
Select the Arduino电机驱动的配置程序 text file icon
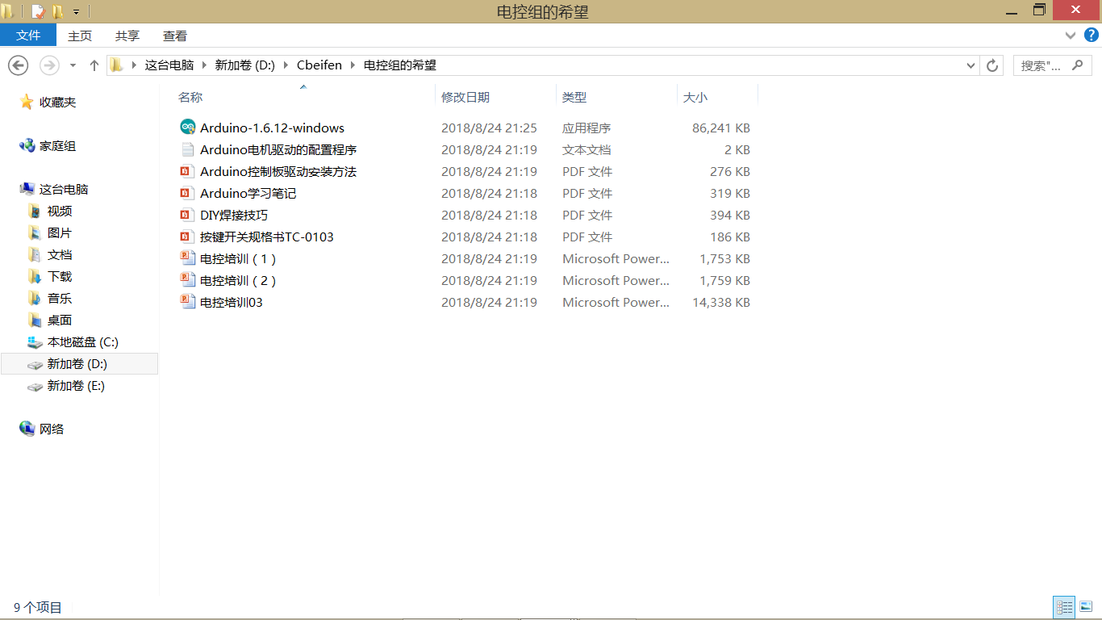(x=188, y=149)
